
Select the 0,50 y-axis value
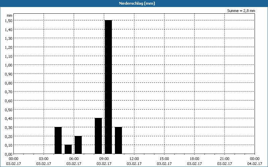pos(9,110)
